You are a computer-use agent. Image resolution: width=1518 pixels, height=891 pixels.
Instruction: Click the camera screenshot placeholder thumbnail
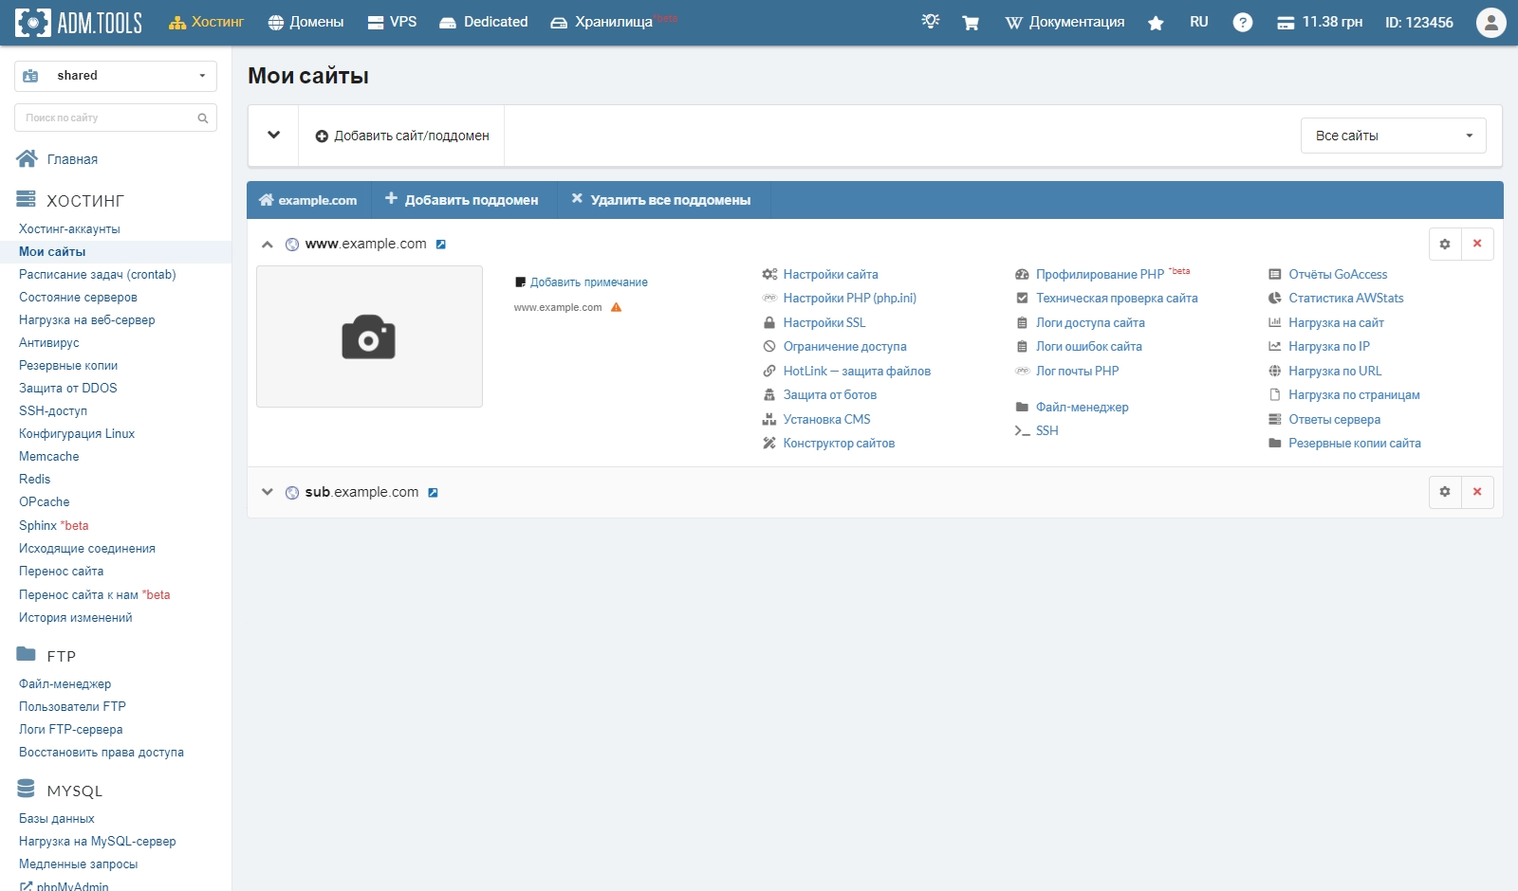[x=369, y=336]
